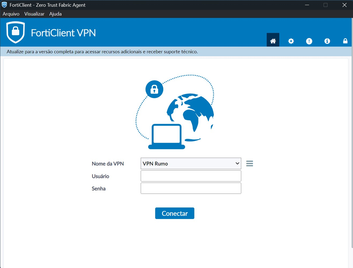Image resolution: width=353 pixels, height=268 pixels.
Task: Click the 'FortiClient VPN' header title
Action: (63, 33)
